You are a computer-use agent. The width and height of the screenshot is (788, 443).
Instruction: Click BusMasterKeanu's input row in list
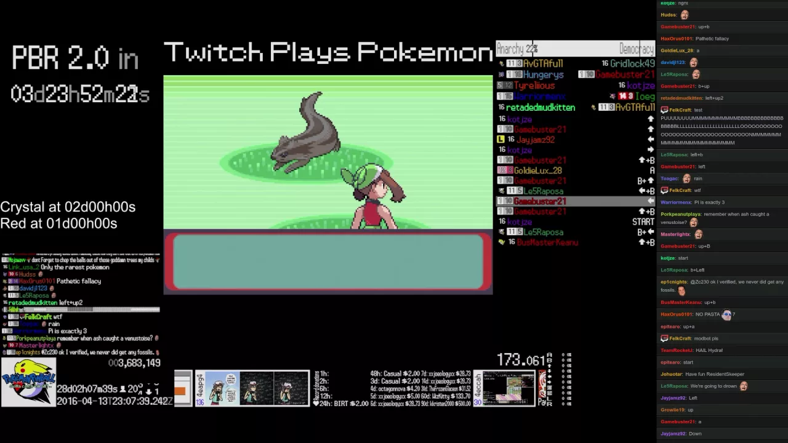point(576,242)
